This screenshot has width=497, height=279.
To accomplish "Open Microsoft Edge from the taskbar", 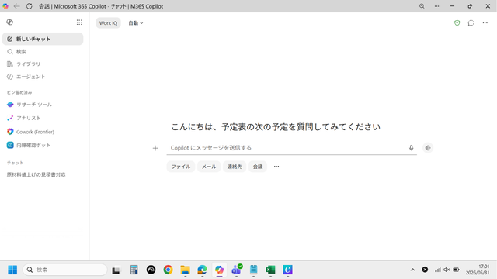I will click(x=202, y=270).
